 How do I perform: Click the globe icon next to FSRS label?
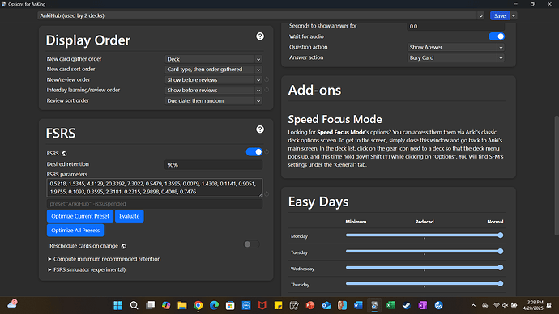pos(64,154)
